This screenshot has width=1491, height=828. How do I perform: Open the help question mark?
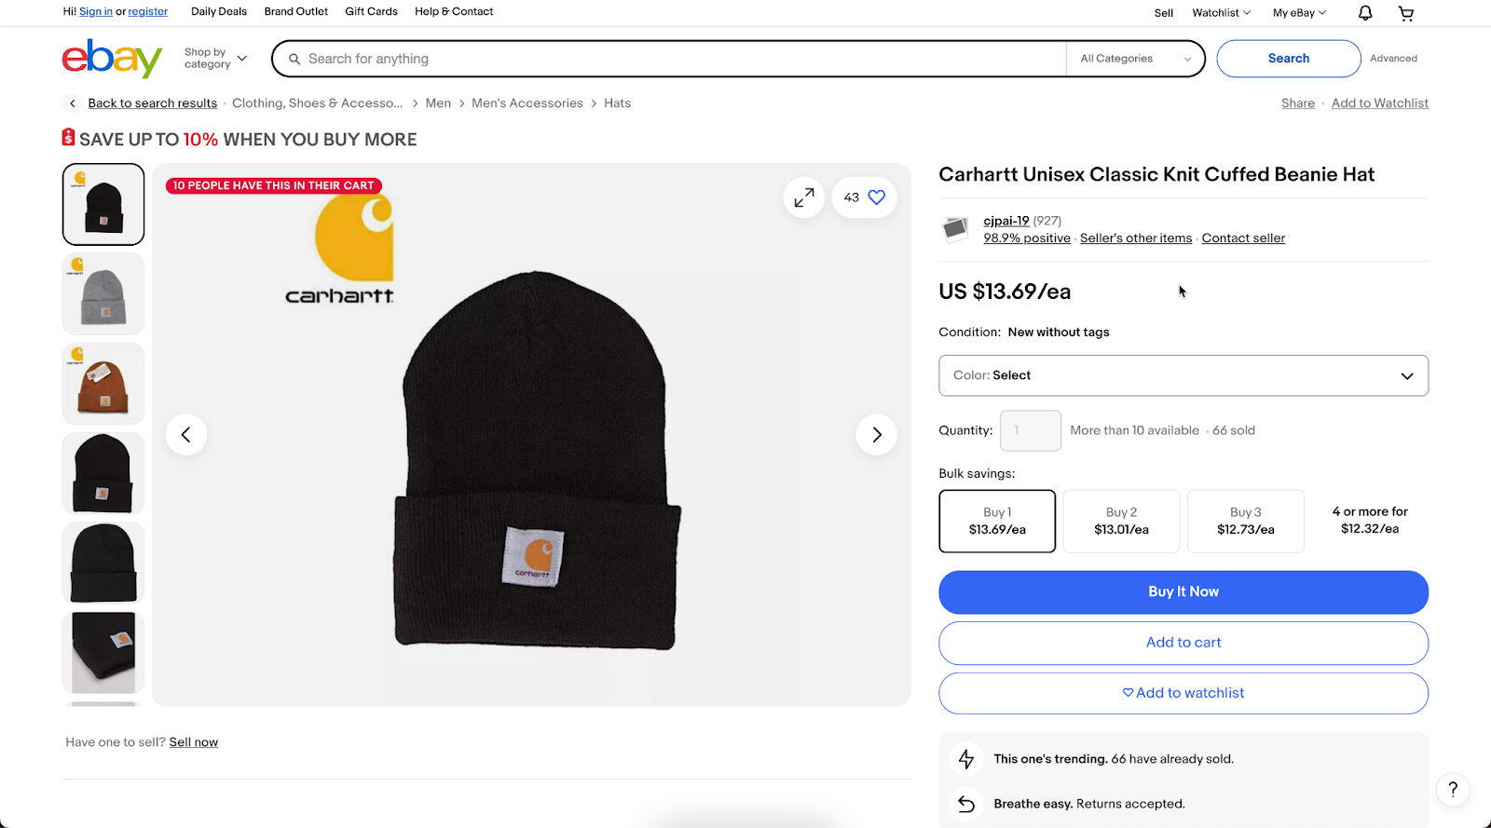tap(1451, 789)
